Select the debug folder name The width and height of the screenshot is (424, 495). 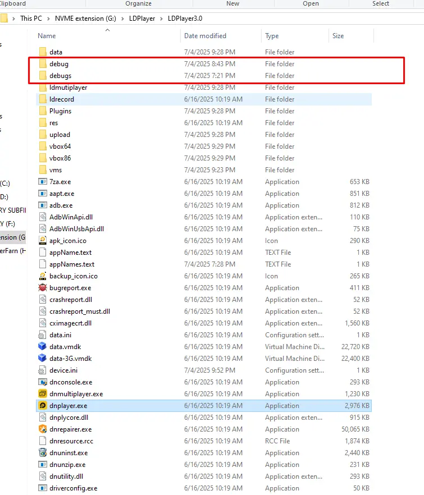pos(59,64)
